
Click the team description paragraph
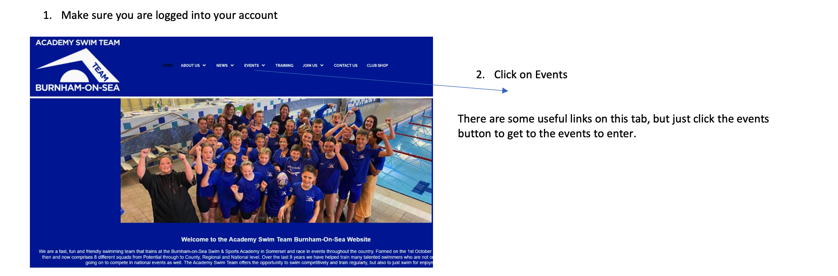tap(235, 257)
